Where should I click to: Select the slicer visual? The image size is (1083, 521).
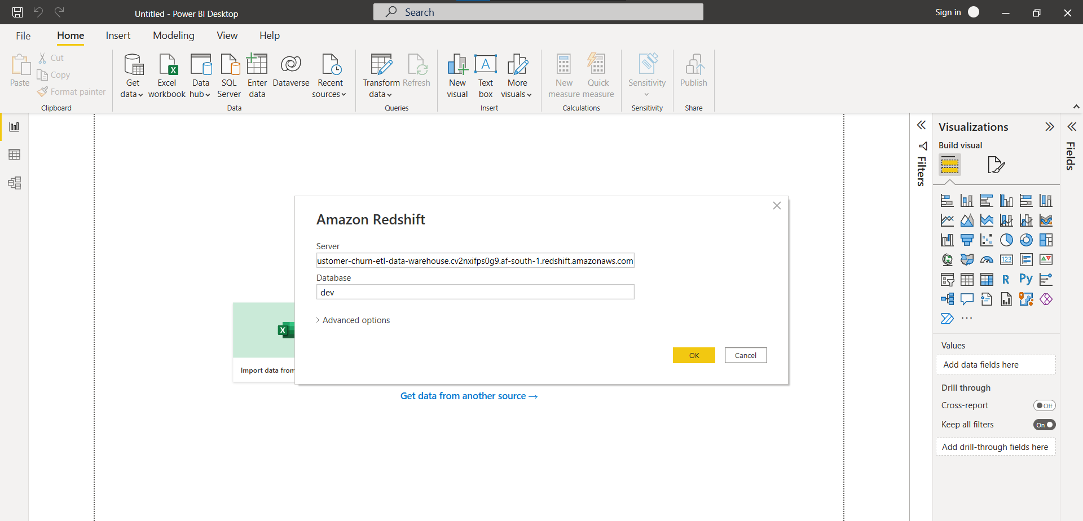click(947, 280)
